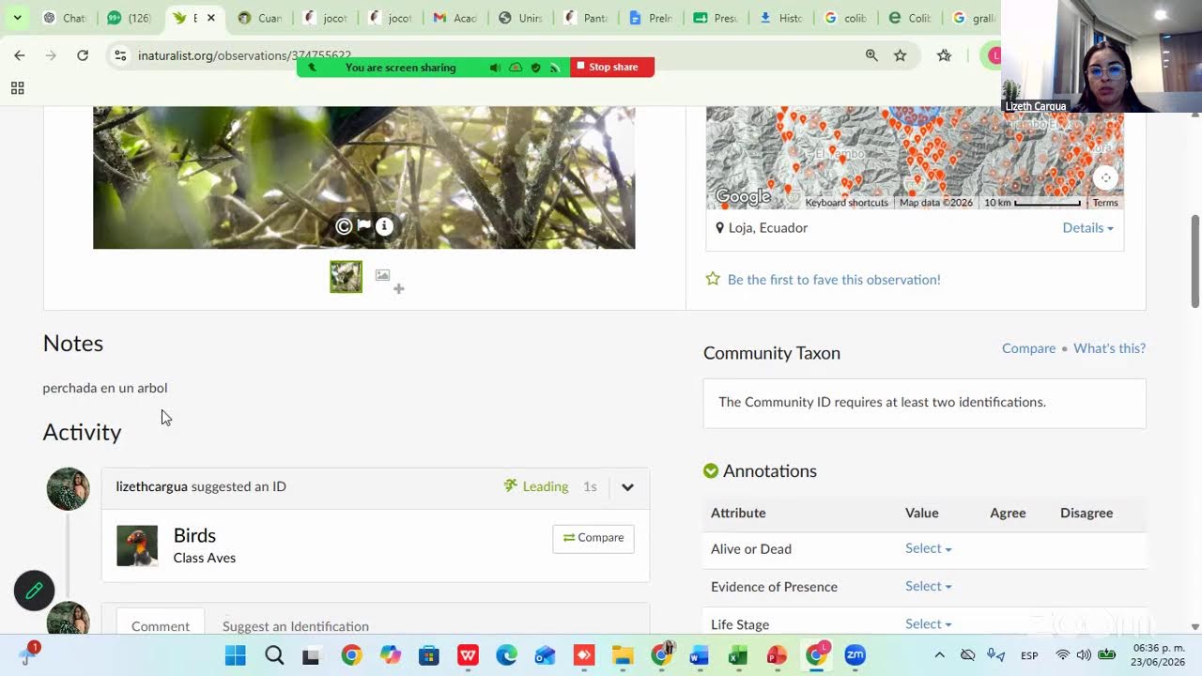The width and height of the screenshot is (1202, 676).
Task: Click lizethcargua username link
Action: point(151,486)
